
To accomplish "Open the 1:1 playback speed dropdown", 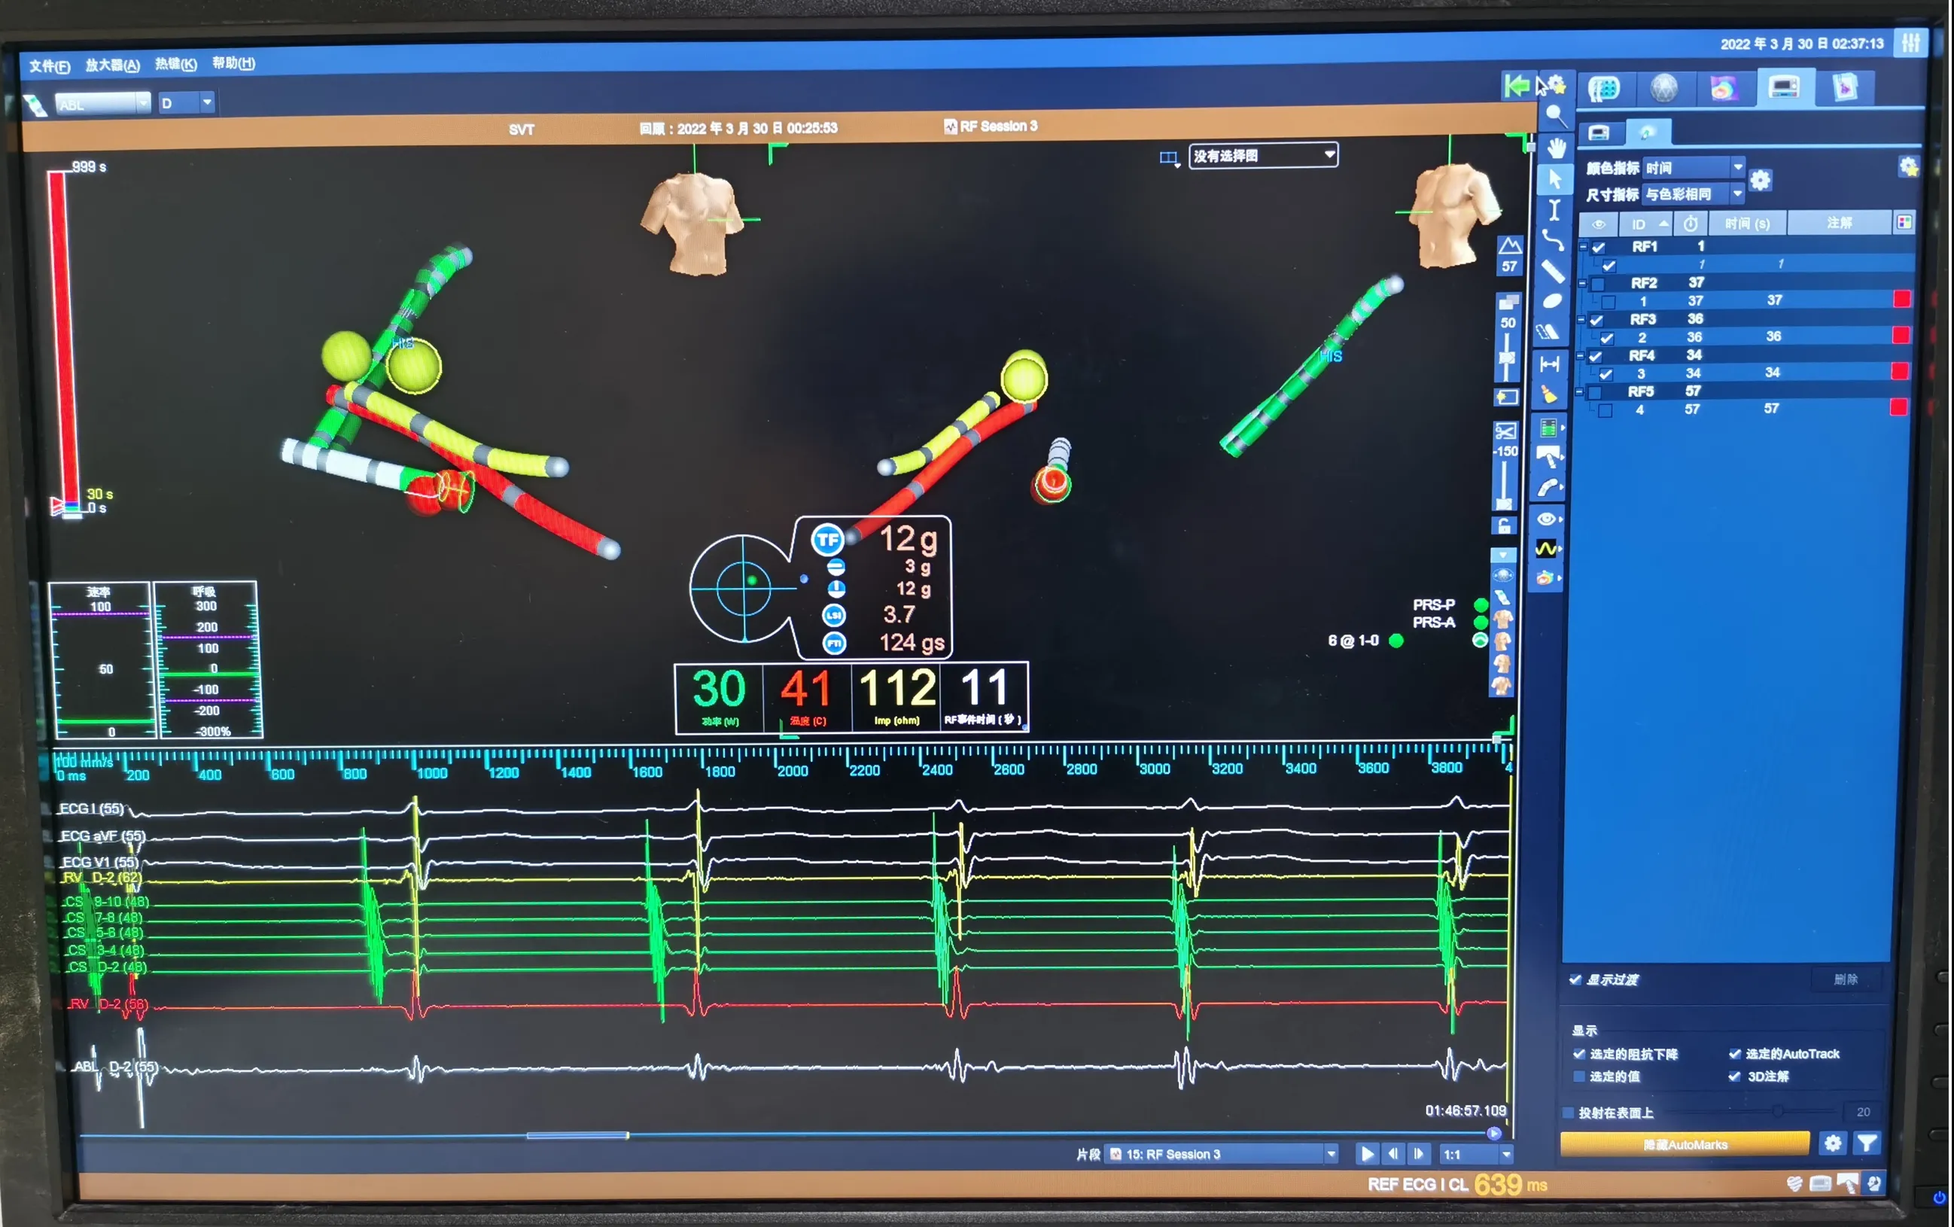I will 1477,1154.
